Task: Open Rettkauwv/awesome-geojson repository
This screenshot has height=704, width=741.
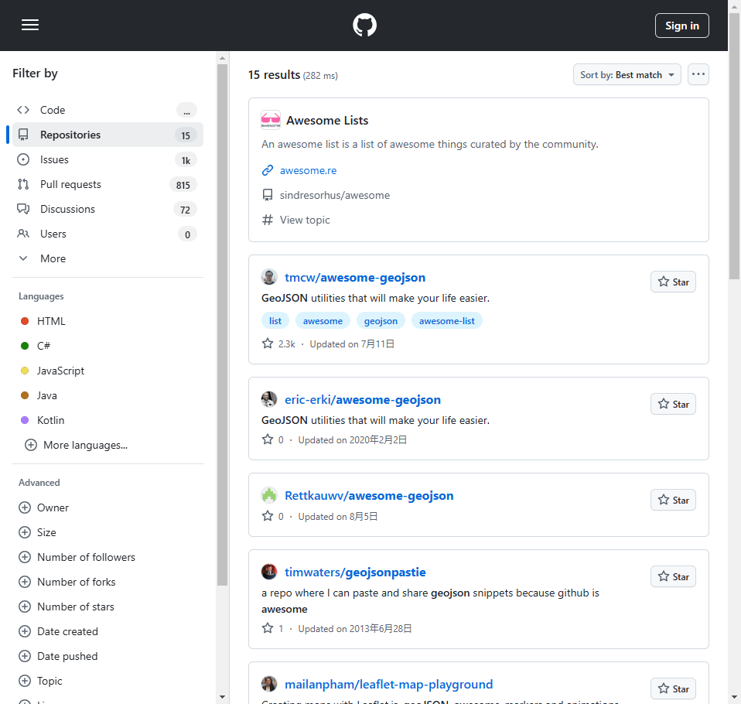Action: tap(369, 496)
